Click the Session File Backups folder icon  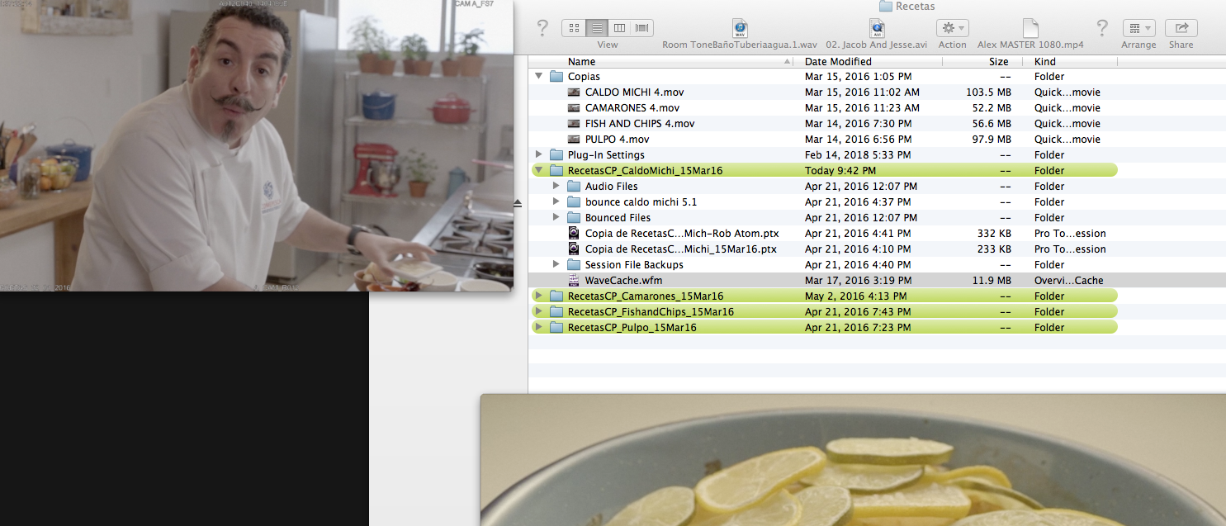[574, 264]
